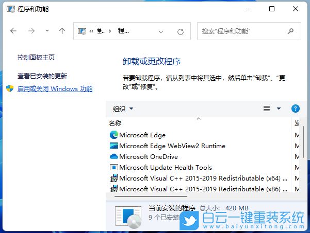Image resolution: width=310 pixels, height=233 pixels.
Task: Go up one level with up arrow
Action: click(x=62, y=31)
